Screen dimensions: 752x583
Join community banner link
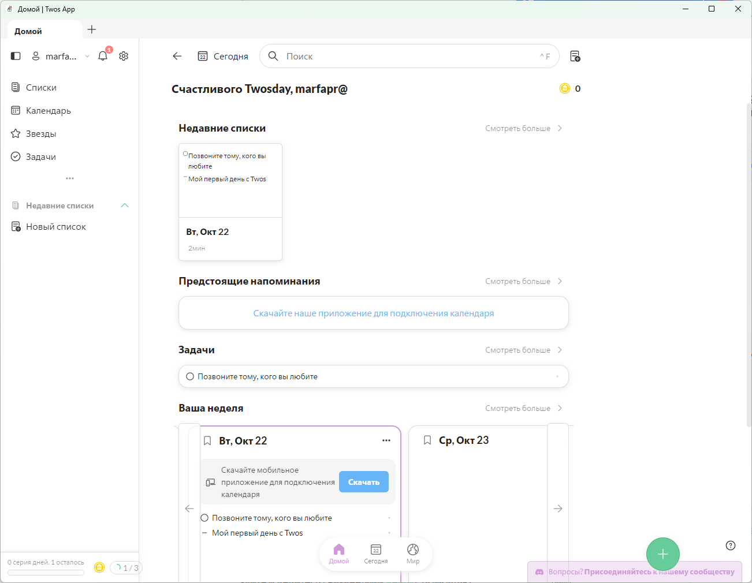[x=635, y=572]
